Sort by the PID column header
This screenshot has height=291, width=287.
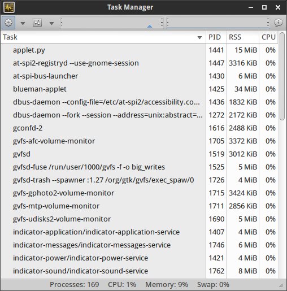pyautogui.click(x=216, y=37)
